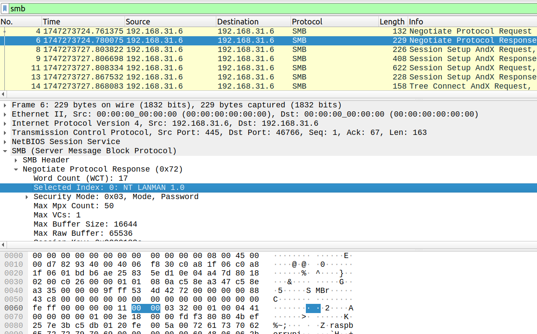Select the Selected Index NT LANMAN 1.0 field
Viewport: 537px width, 334px height.
(268, 187)
